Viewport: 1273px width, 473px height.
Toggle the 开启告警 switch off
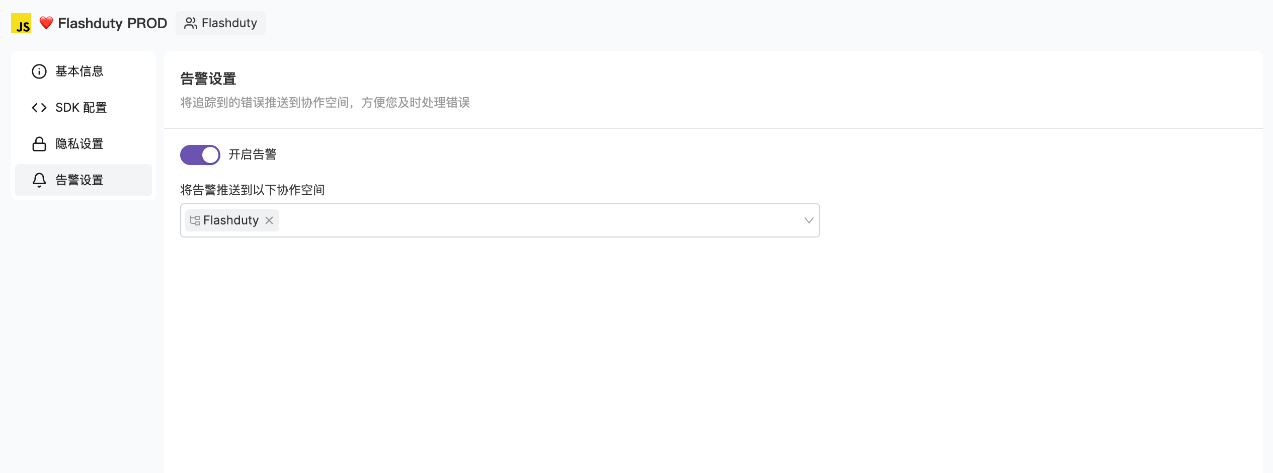tap(200, 155)
